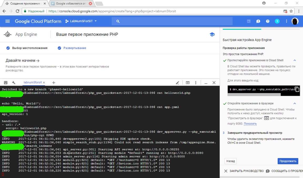Activate Cloud Shell icon in header

[x=249, y=21]
